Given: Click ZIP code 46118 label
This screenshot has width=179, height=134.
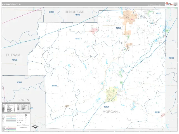Looking at the screenshot, I should tap(78, 15).
